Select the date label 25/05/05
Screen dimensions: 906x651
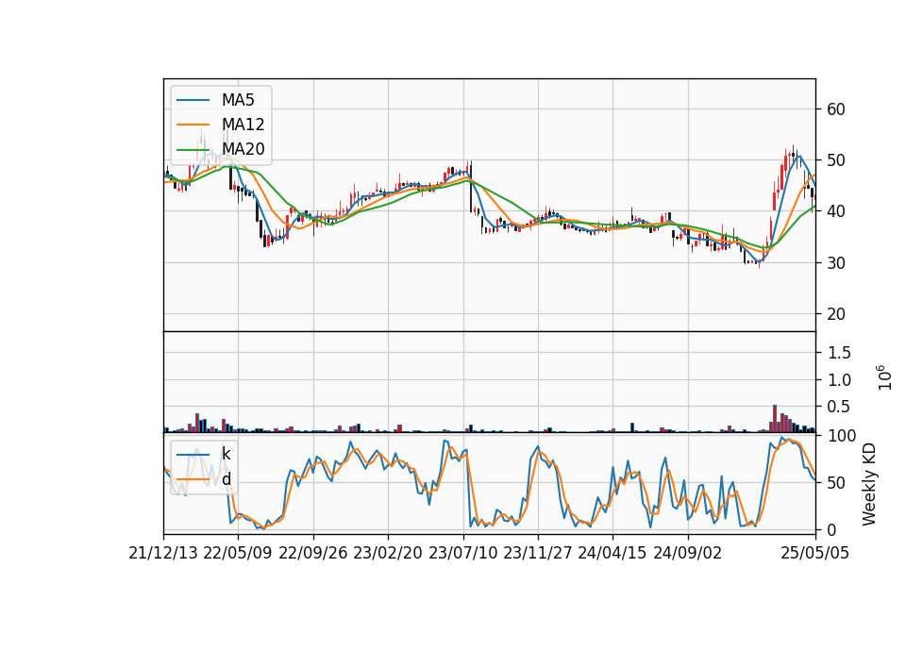tap(815, 553)
